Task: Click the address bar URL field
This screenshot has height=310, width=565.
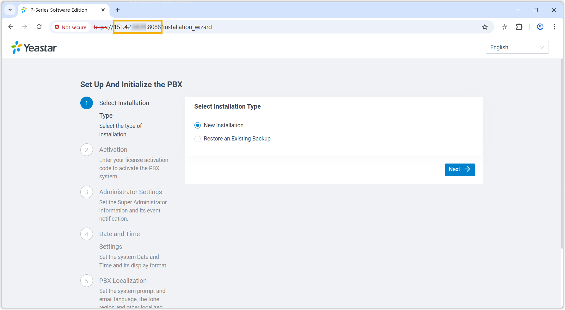Action: [285, 27]
